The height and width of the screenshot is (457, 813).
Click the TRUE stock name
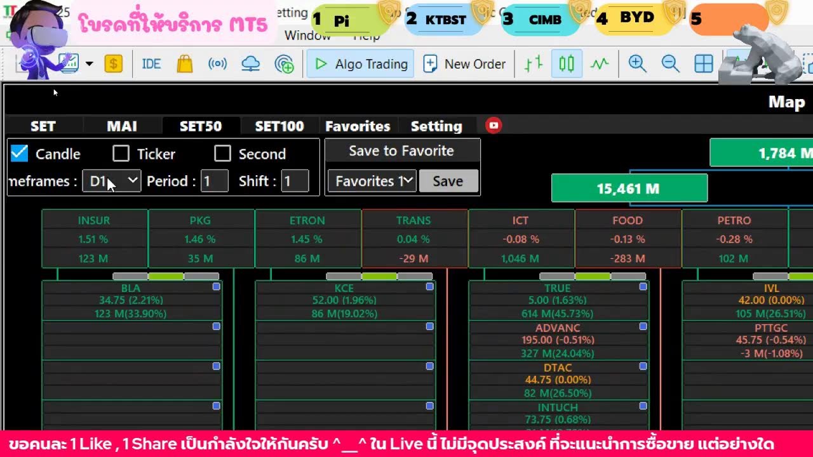point(558,288)
